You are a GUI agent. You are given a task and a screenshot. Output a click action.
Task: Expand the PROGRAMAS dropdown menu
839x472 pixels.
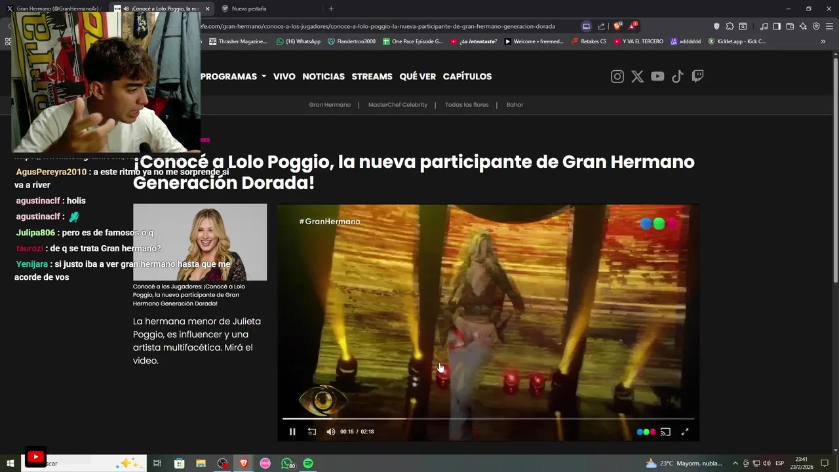[233, 77]
